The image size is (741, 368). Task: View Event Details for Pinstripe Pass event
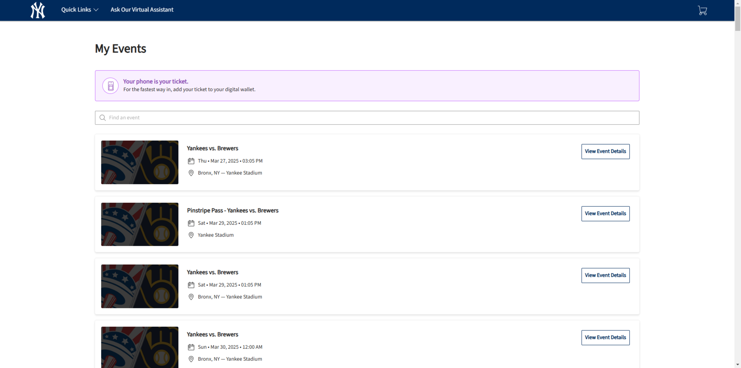(x=605, y=213)
